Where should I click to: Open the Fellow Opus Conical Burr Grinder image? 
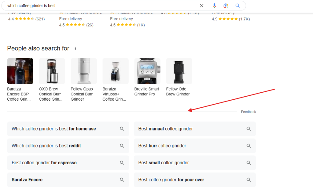pyautogui.click(x=84, y=71)
